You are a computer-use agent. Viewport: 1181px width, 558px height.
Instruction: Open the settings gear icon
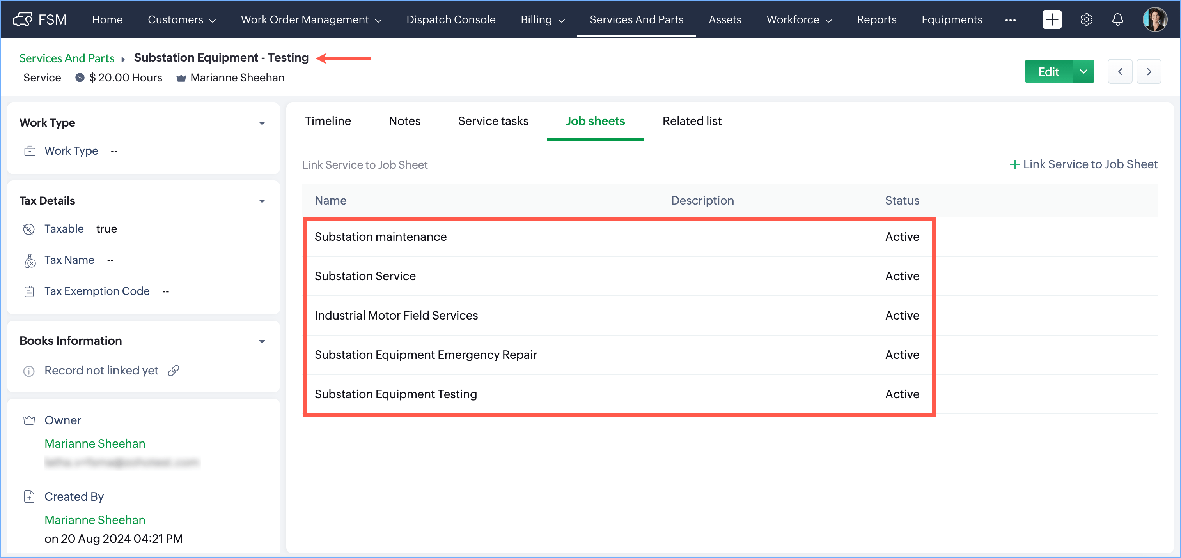1086,19
